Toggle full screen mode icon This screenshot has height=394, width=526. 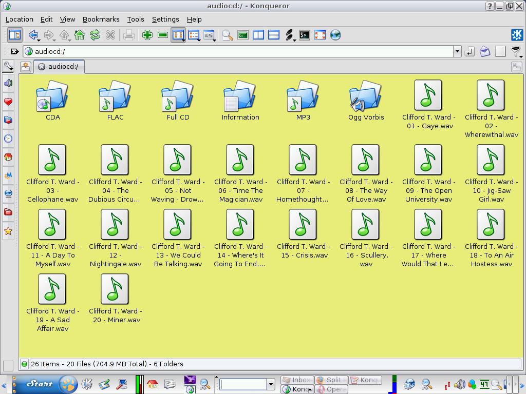coord(320,35)
